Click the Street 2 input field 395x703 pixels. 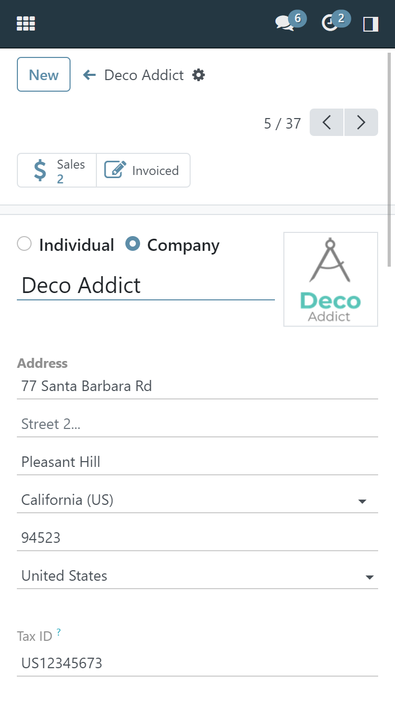tap(197, 424)
